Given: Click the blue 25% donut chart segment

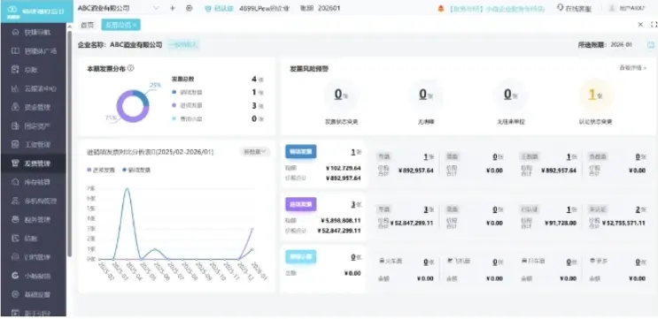Looking at the screenshot, I should 143,97.
